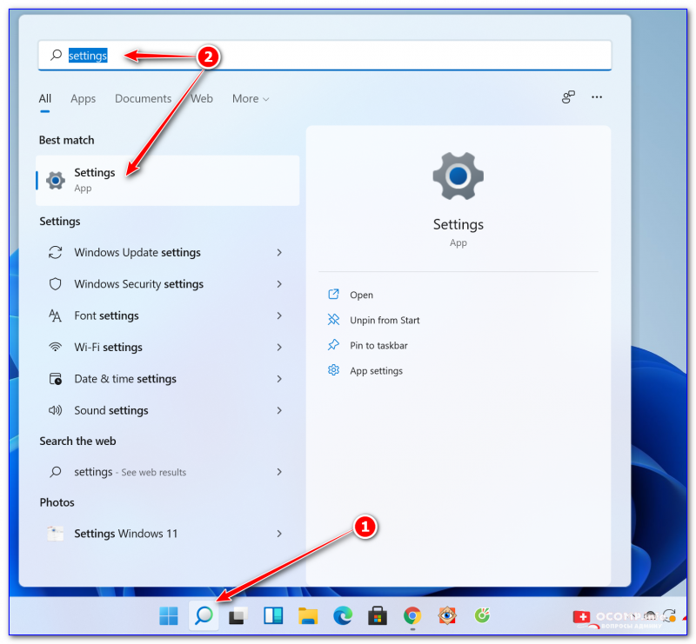Click the Font settings letter icon
Viewport: 696px width, 644px height.
pos(55,315)
